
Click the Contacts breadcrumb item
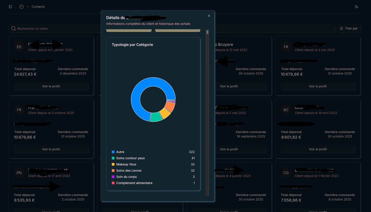[38, 7]
